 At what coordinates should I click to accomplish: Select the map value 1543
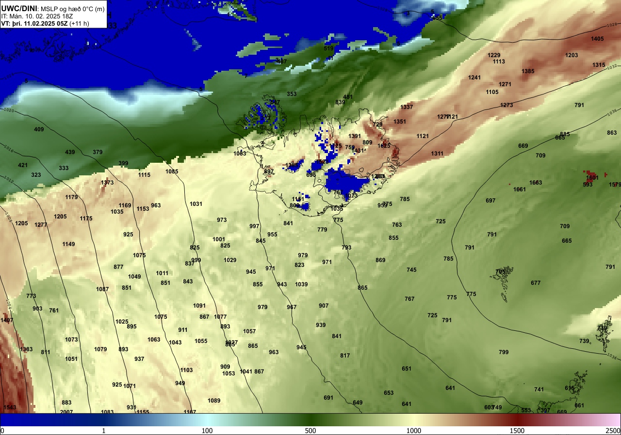pyautogui.click(x=10, y=407)
